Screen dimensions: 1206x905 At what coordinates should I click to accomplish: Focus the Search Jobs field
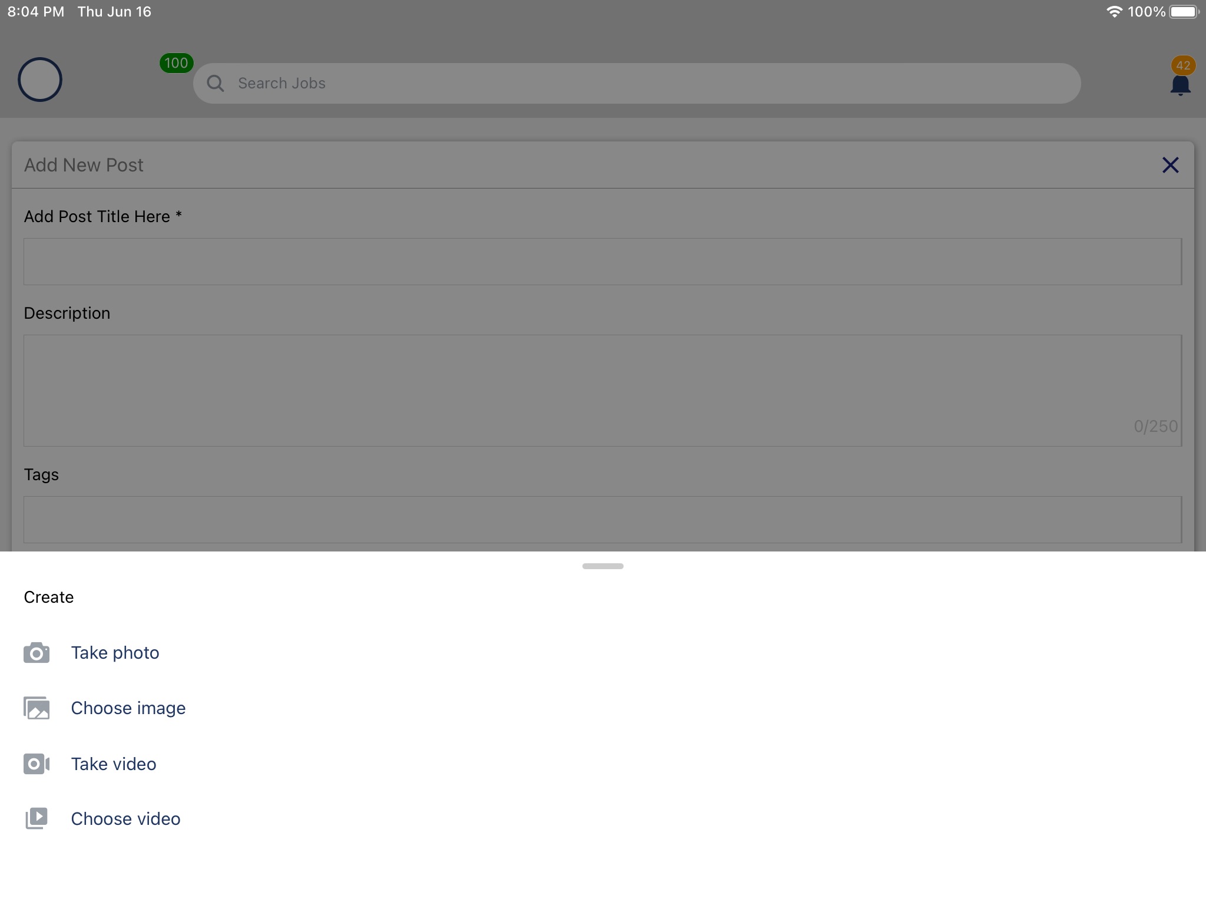click(637, 83)
